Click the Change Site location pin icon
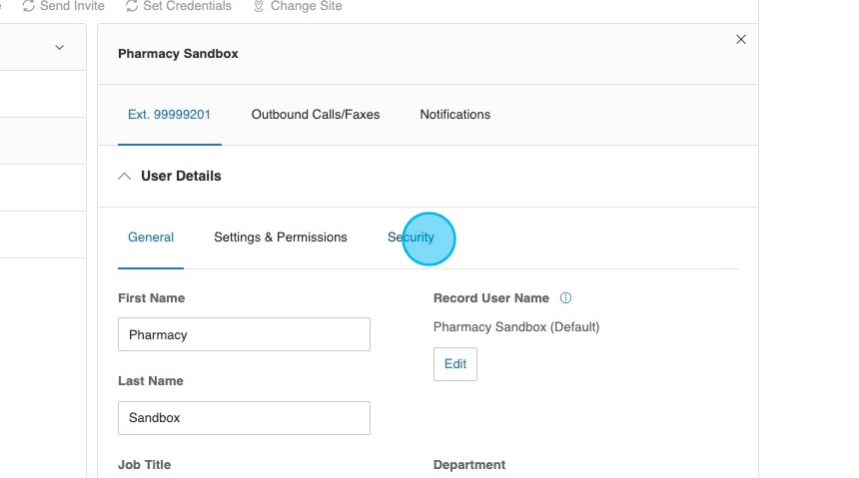 [259, 6]
